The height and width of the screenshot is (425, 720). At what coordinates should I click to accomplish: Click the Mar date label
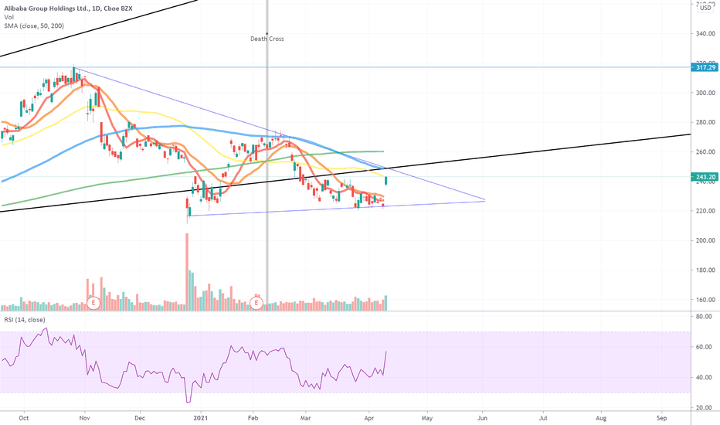(x=305, y=418)
